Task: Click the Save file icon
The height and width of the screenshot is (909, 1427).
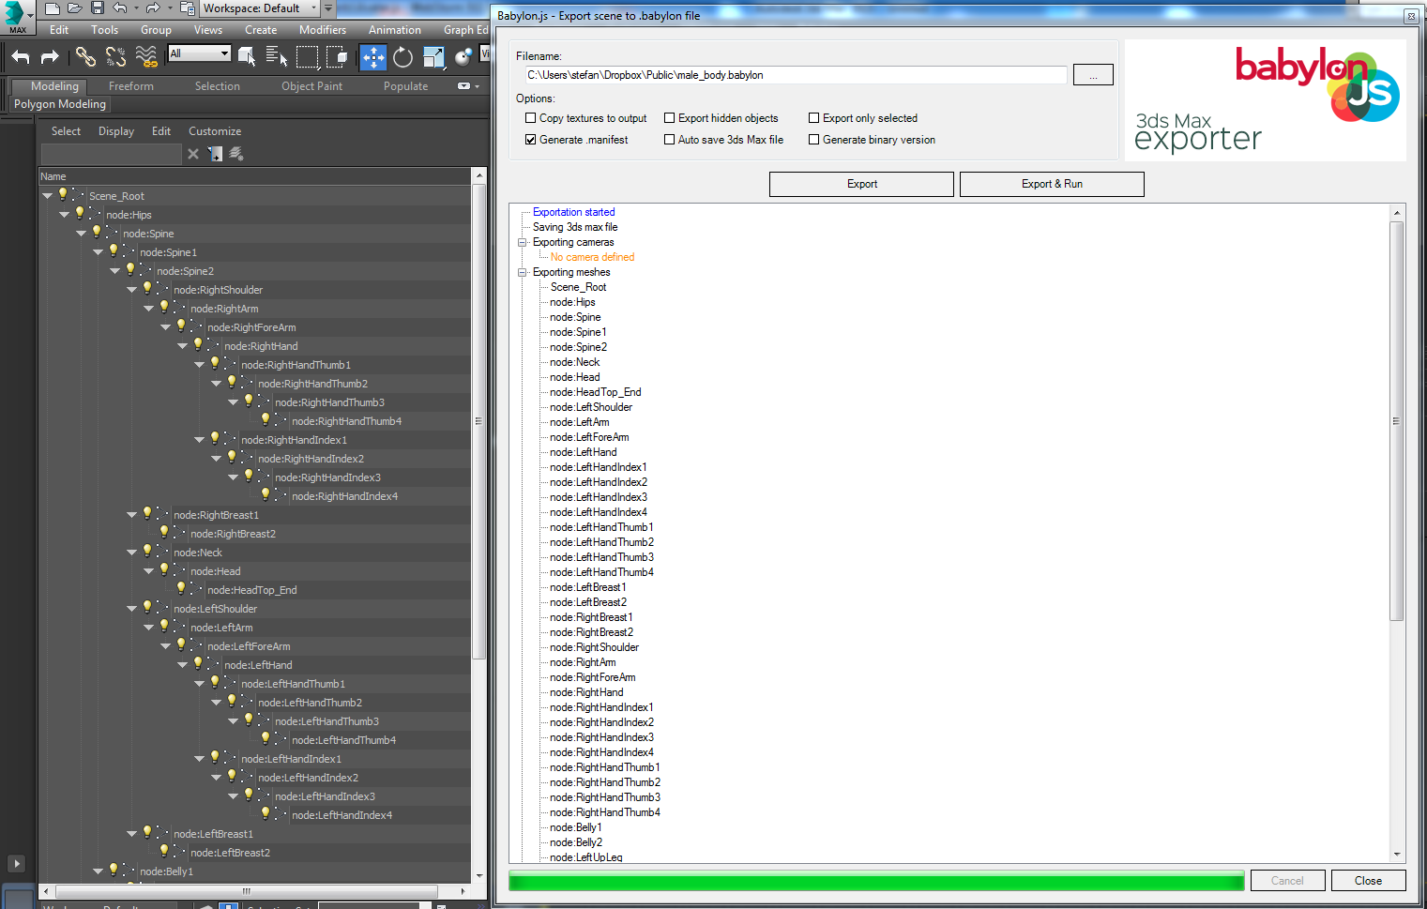Action: (x=98, y=8)
